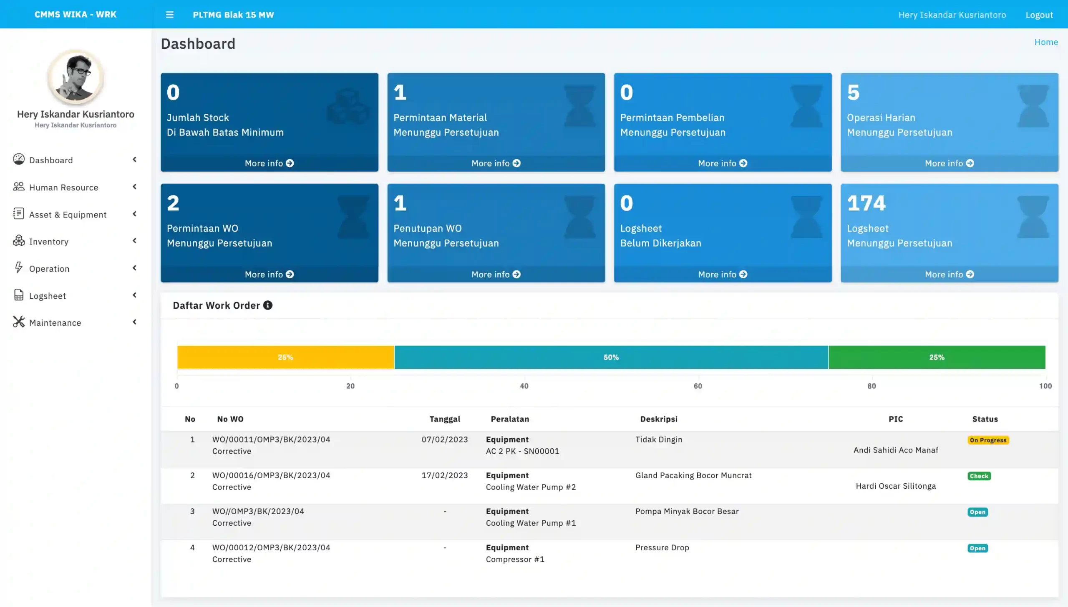Click the yellow 25% progress segment
The width and height of the screenshot is (1068, 607).
point(285,357)
